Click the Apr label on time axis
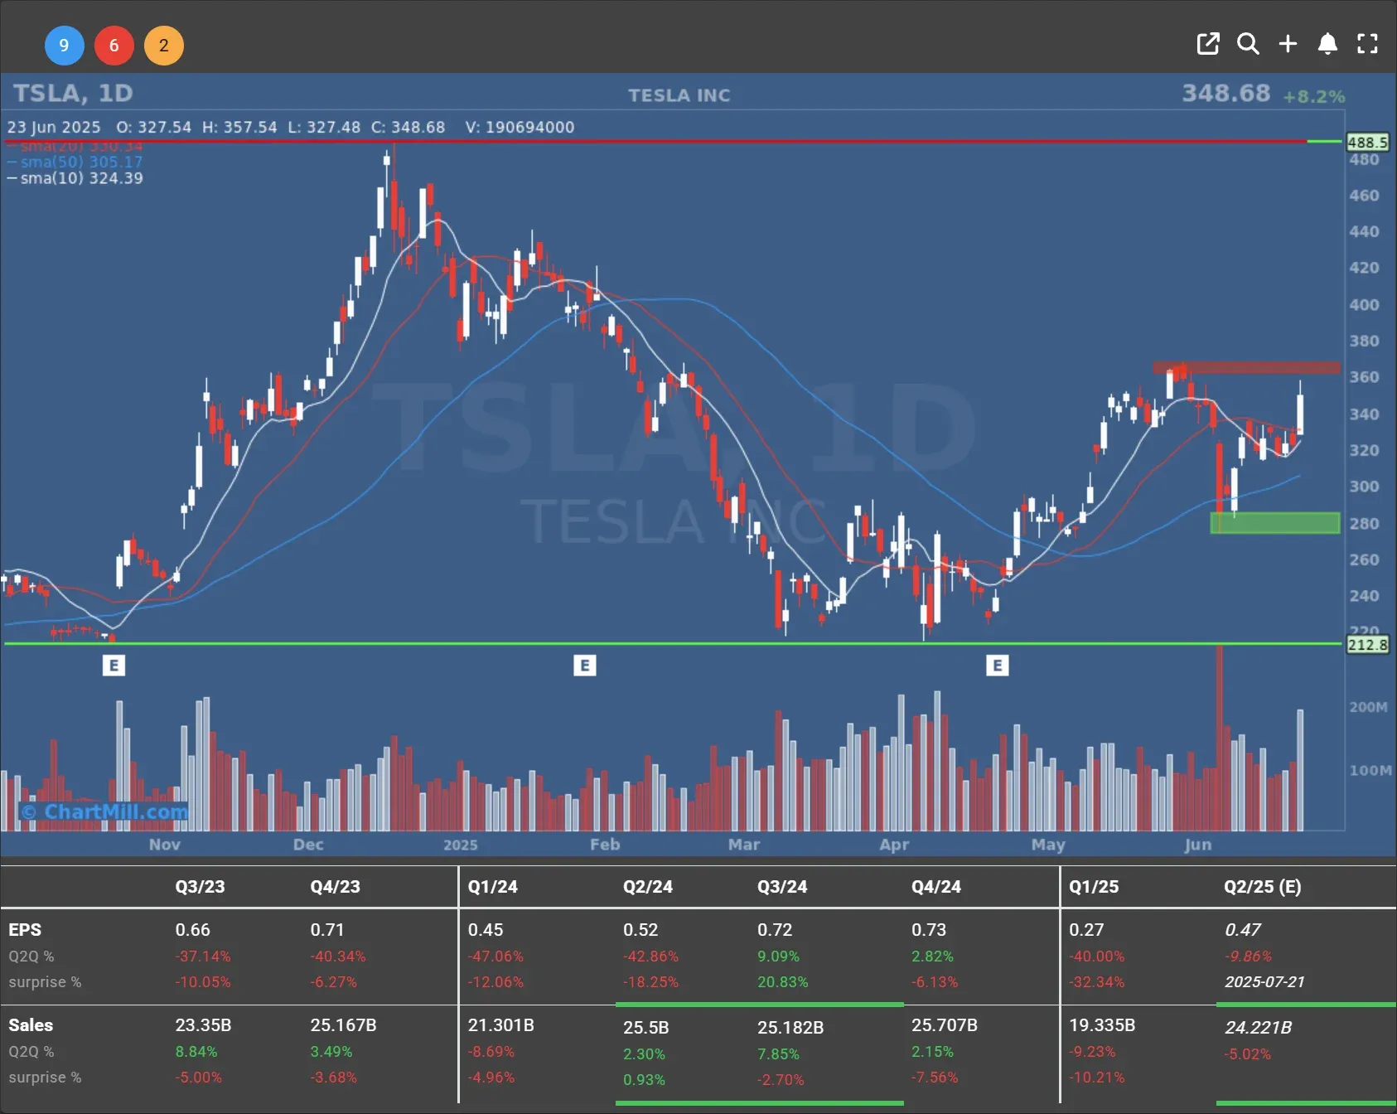Screen dimensions: 1397x1114 (894, 845)
